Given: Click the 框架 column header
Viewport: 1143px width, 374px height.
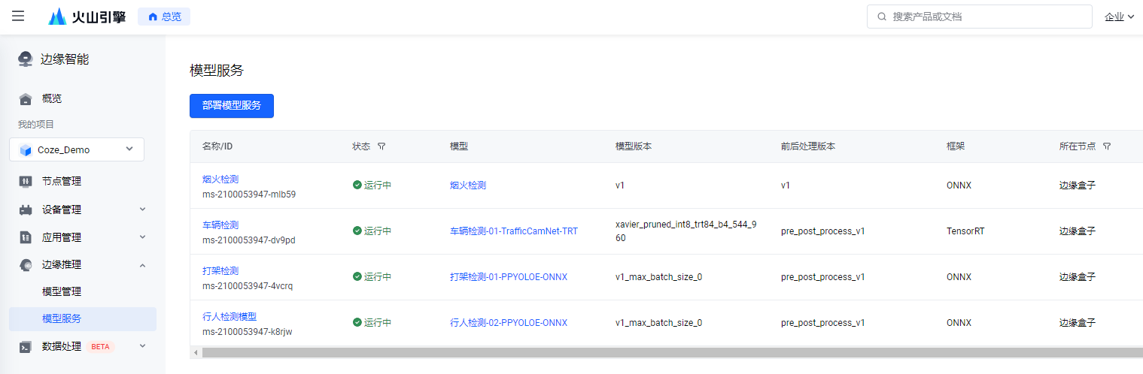Looking at the screenshot, I should 956,146.
